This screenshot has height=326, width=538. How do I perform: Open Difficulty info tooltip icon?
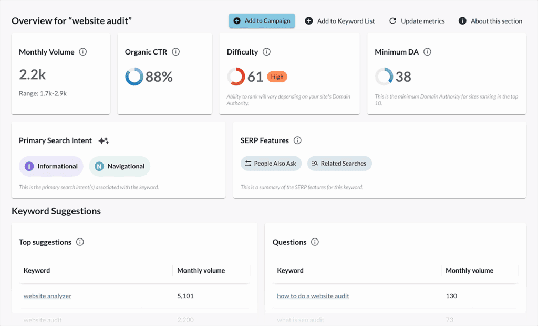coord(266,52)
